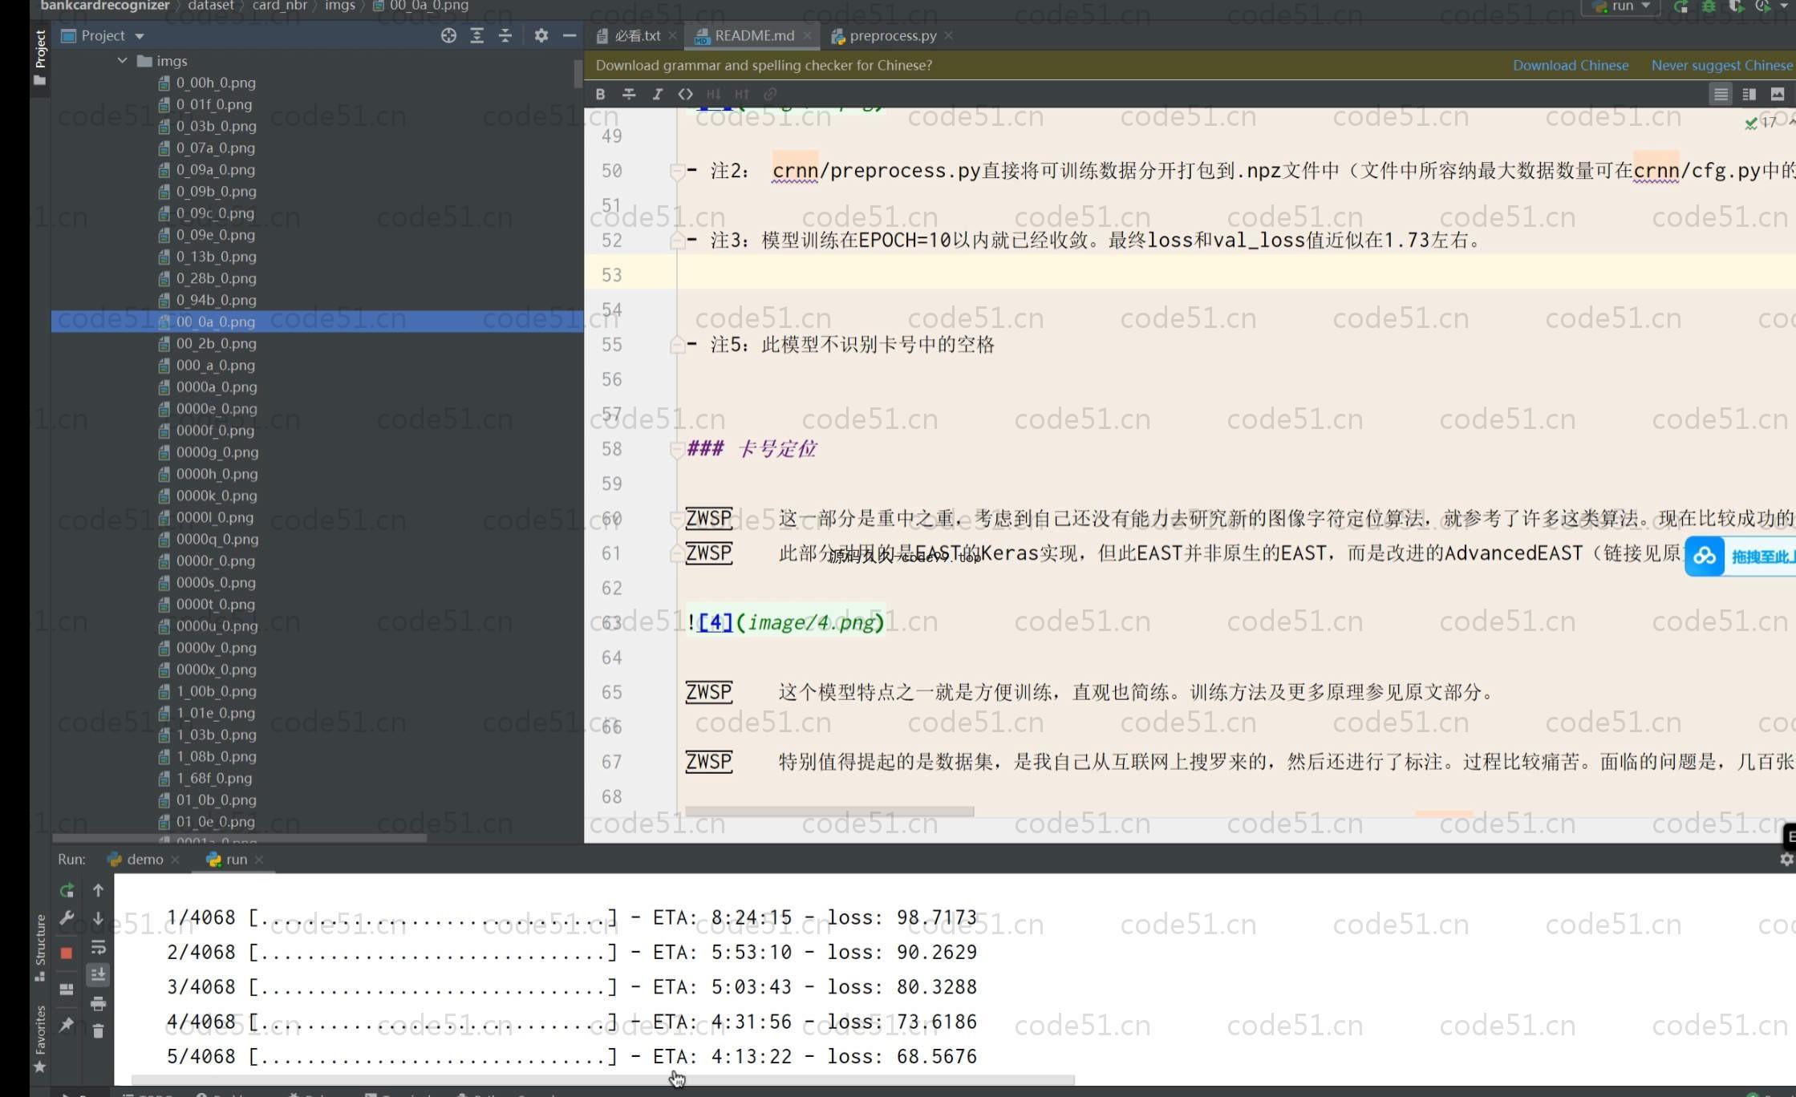
Task: Toggle soft-wrap in Run console
Action: pyautogui.click(x=98, y=947)
